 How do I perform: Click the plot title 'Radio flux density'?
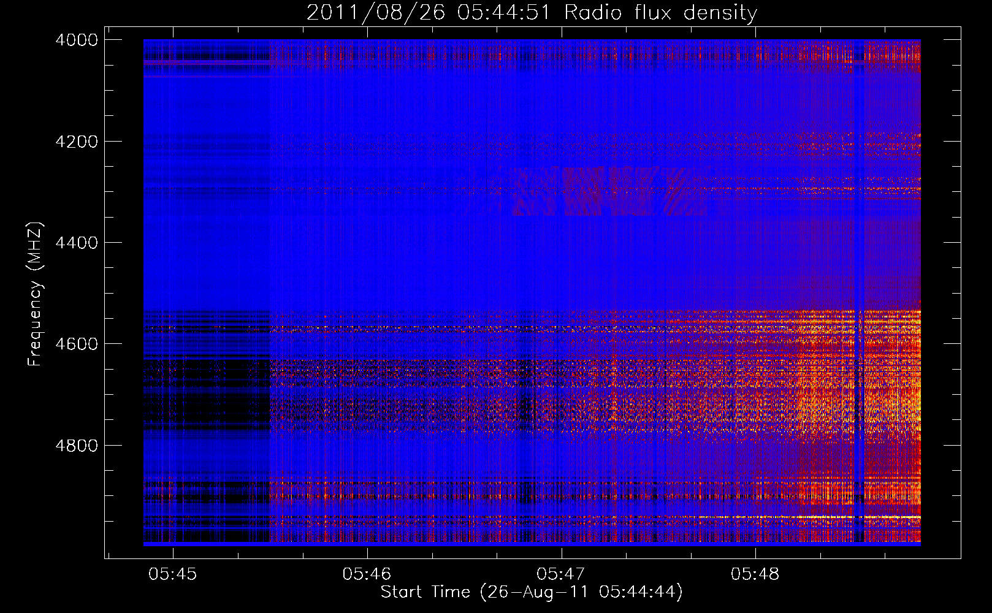pos(661,13)
